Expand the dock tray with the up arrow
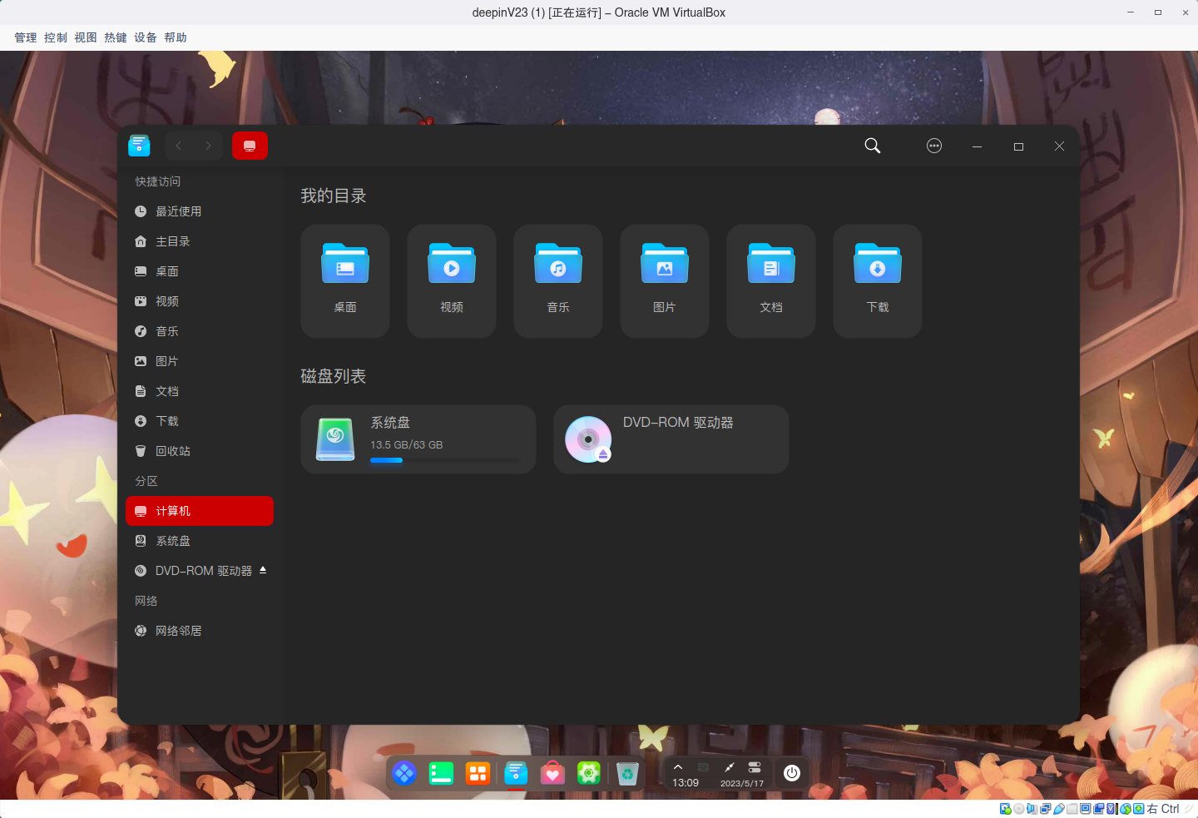 tap(678, 767)
